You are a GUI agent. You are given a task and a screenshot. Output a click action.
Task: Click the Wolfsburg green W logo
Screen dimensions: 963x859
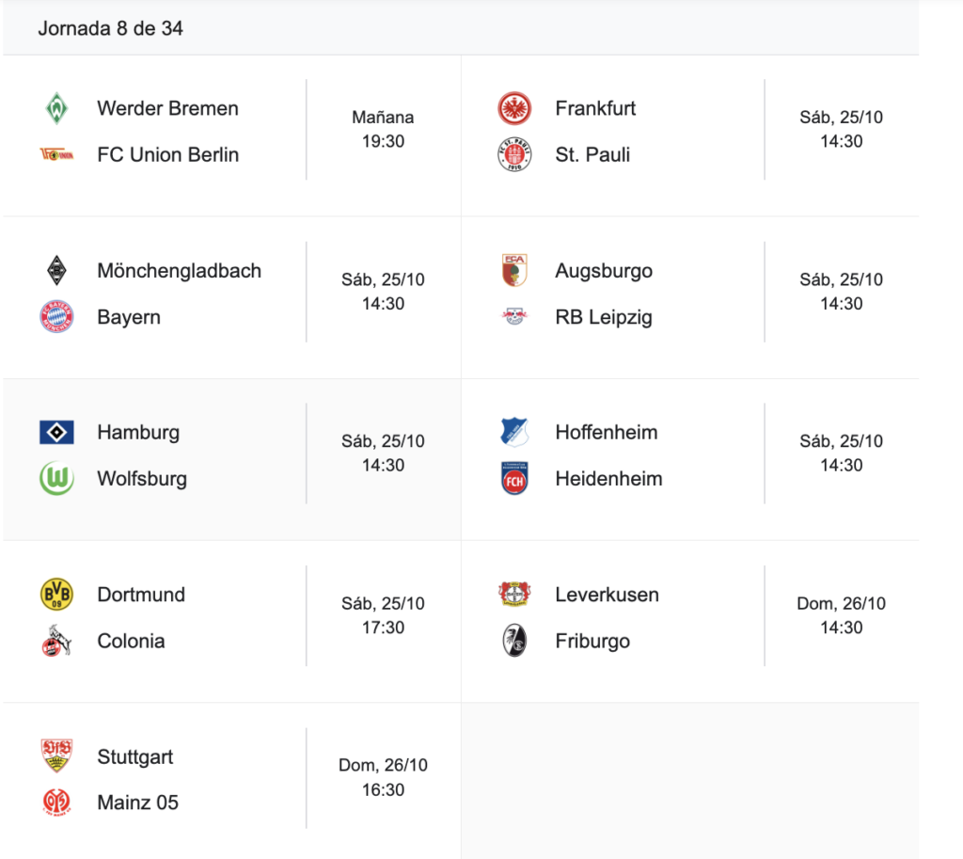56,479
